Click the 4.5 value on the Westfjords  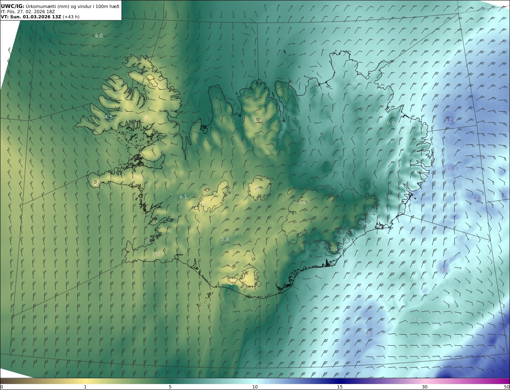pyautogui.click(x=109, y=117)
